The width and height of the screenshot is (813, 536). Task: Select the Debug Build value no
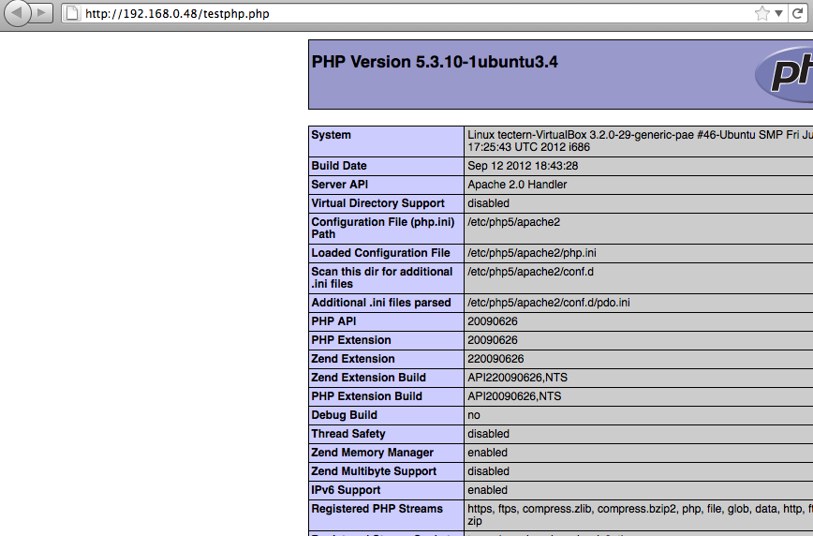tap(474, 415)
